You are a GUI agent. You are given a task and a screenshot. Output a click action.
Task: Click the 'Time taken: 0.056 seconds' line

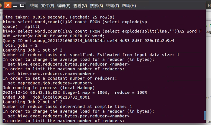(x=59, y=17)
